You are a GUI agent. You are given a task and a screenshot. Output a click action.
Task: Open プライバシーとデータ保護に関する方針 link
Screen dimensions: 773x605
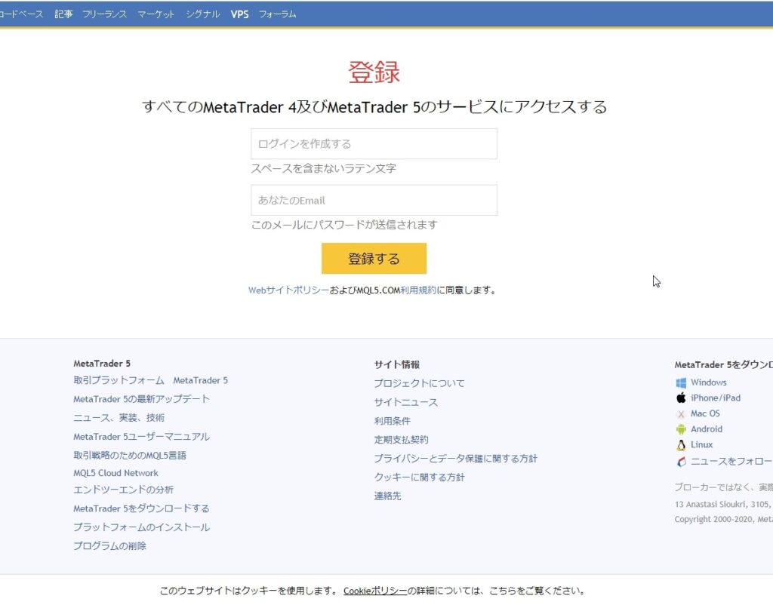click(455, 458)
